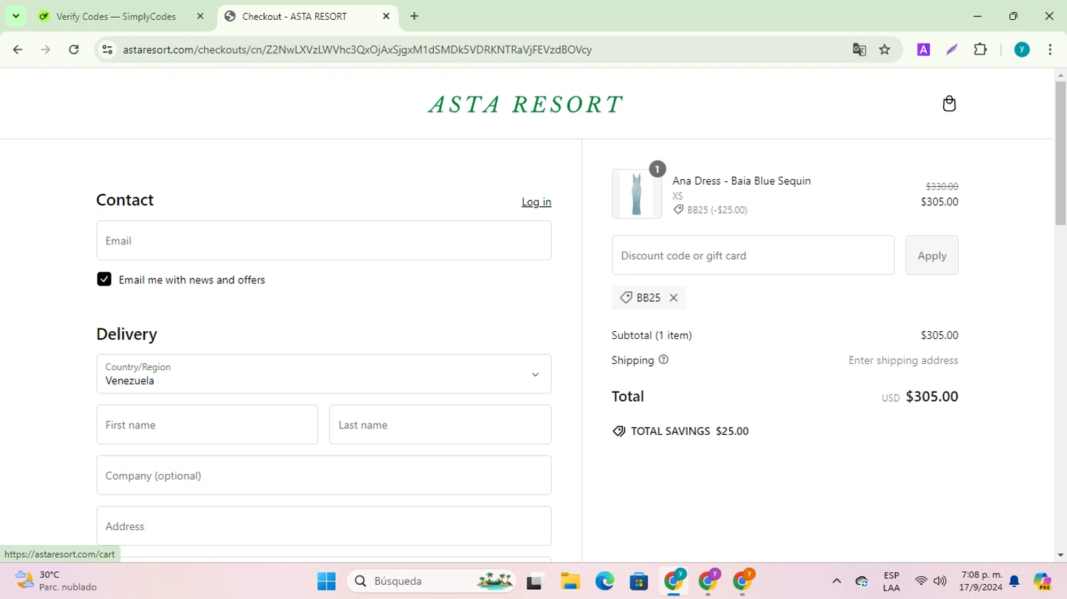Remove the BB25 discount code tag
This screenshot has height=599, width=1067.
[x=674, y=298]
